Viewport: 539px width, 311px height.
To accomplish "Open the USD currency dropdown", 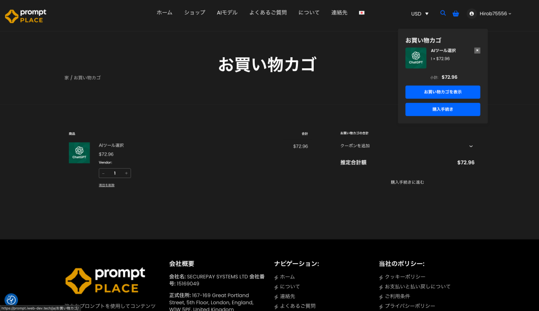I will click(x=420, y=14).
